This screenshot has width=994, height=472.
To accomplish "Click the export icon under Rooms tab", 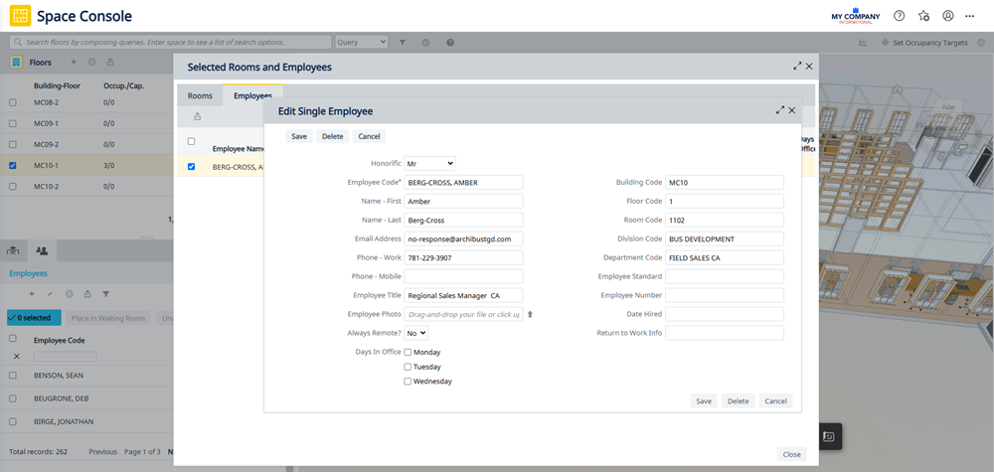I will click(x=197, y=116).
